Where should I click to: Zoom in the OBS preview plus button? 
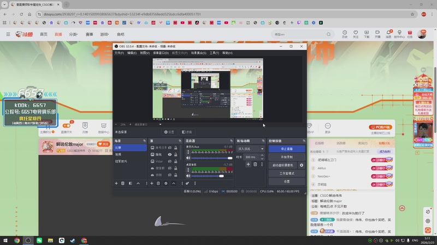tap(130, 125)
